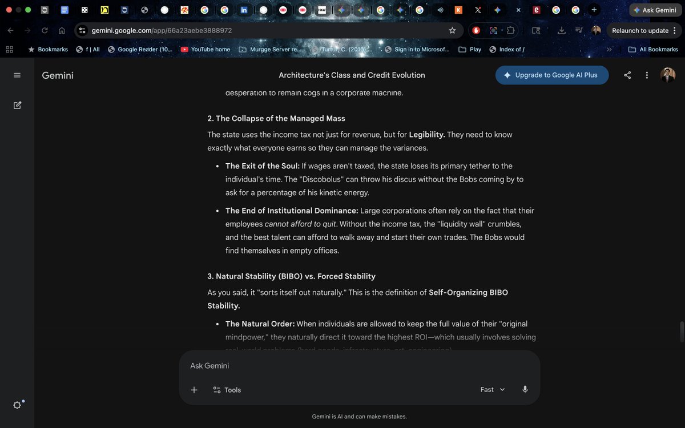This screenshot has width=685, height=428.
Task: Open the apps grid in bookmarks bar
Action: click(x=9, y=50)
